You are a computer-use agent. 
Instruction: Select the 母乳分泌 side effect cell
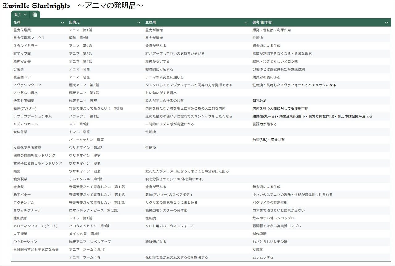pos(259,101)
